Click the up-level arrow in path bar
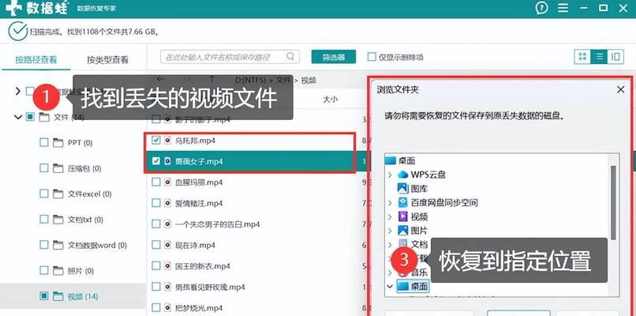 pos(211,79)
